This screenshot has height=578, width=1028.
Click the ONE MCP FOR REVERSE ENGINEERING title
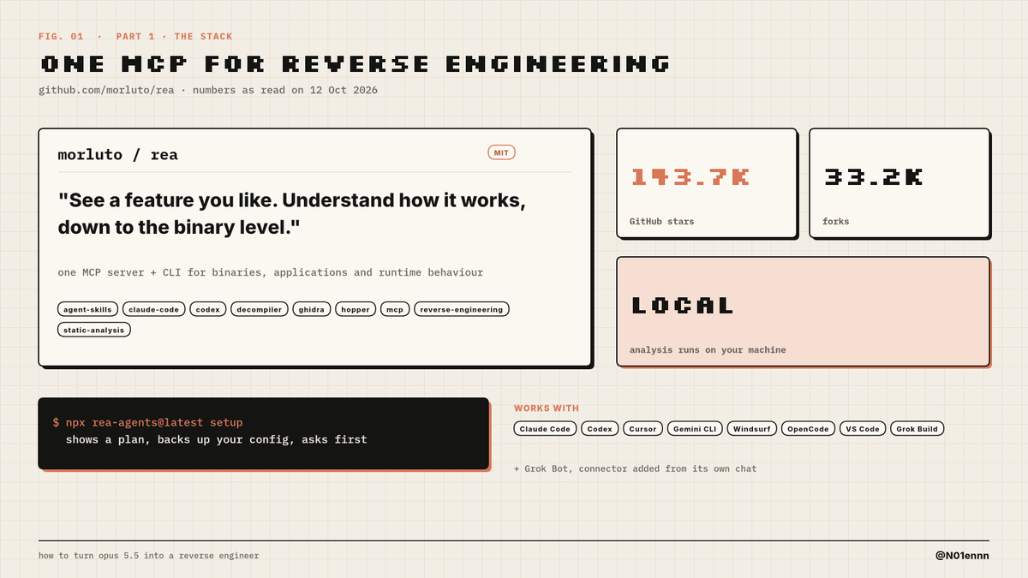355,64
